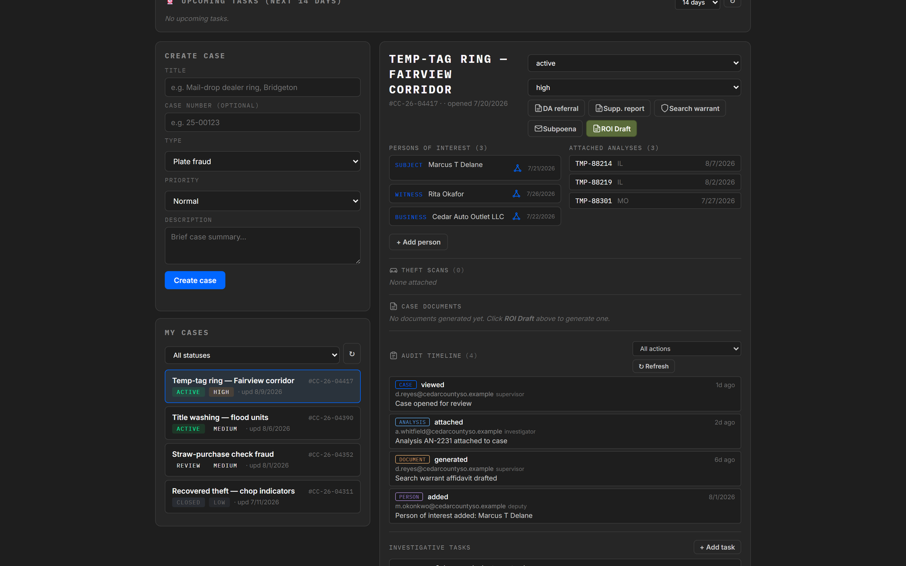
Task: Open Temp-tag ring — Fairview corridor case
Action: [x=263, y=386]
